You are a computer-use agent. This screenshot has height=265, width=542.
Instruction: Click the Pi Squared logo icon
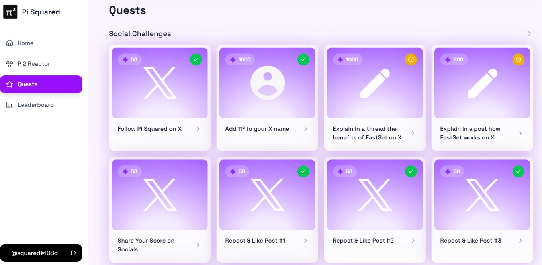(x=10, y=12)
